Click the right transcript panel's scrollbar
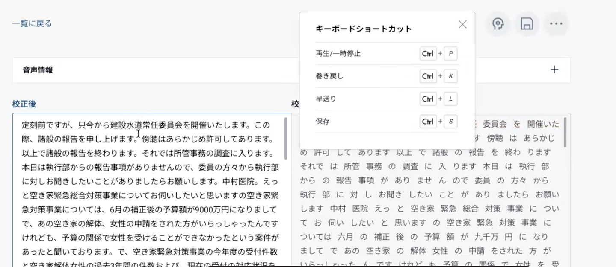Image resolution: width=616 pixels, height=267 pixels. [565, 132]
